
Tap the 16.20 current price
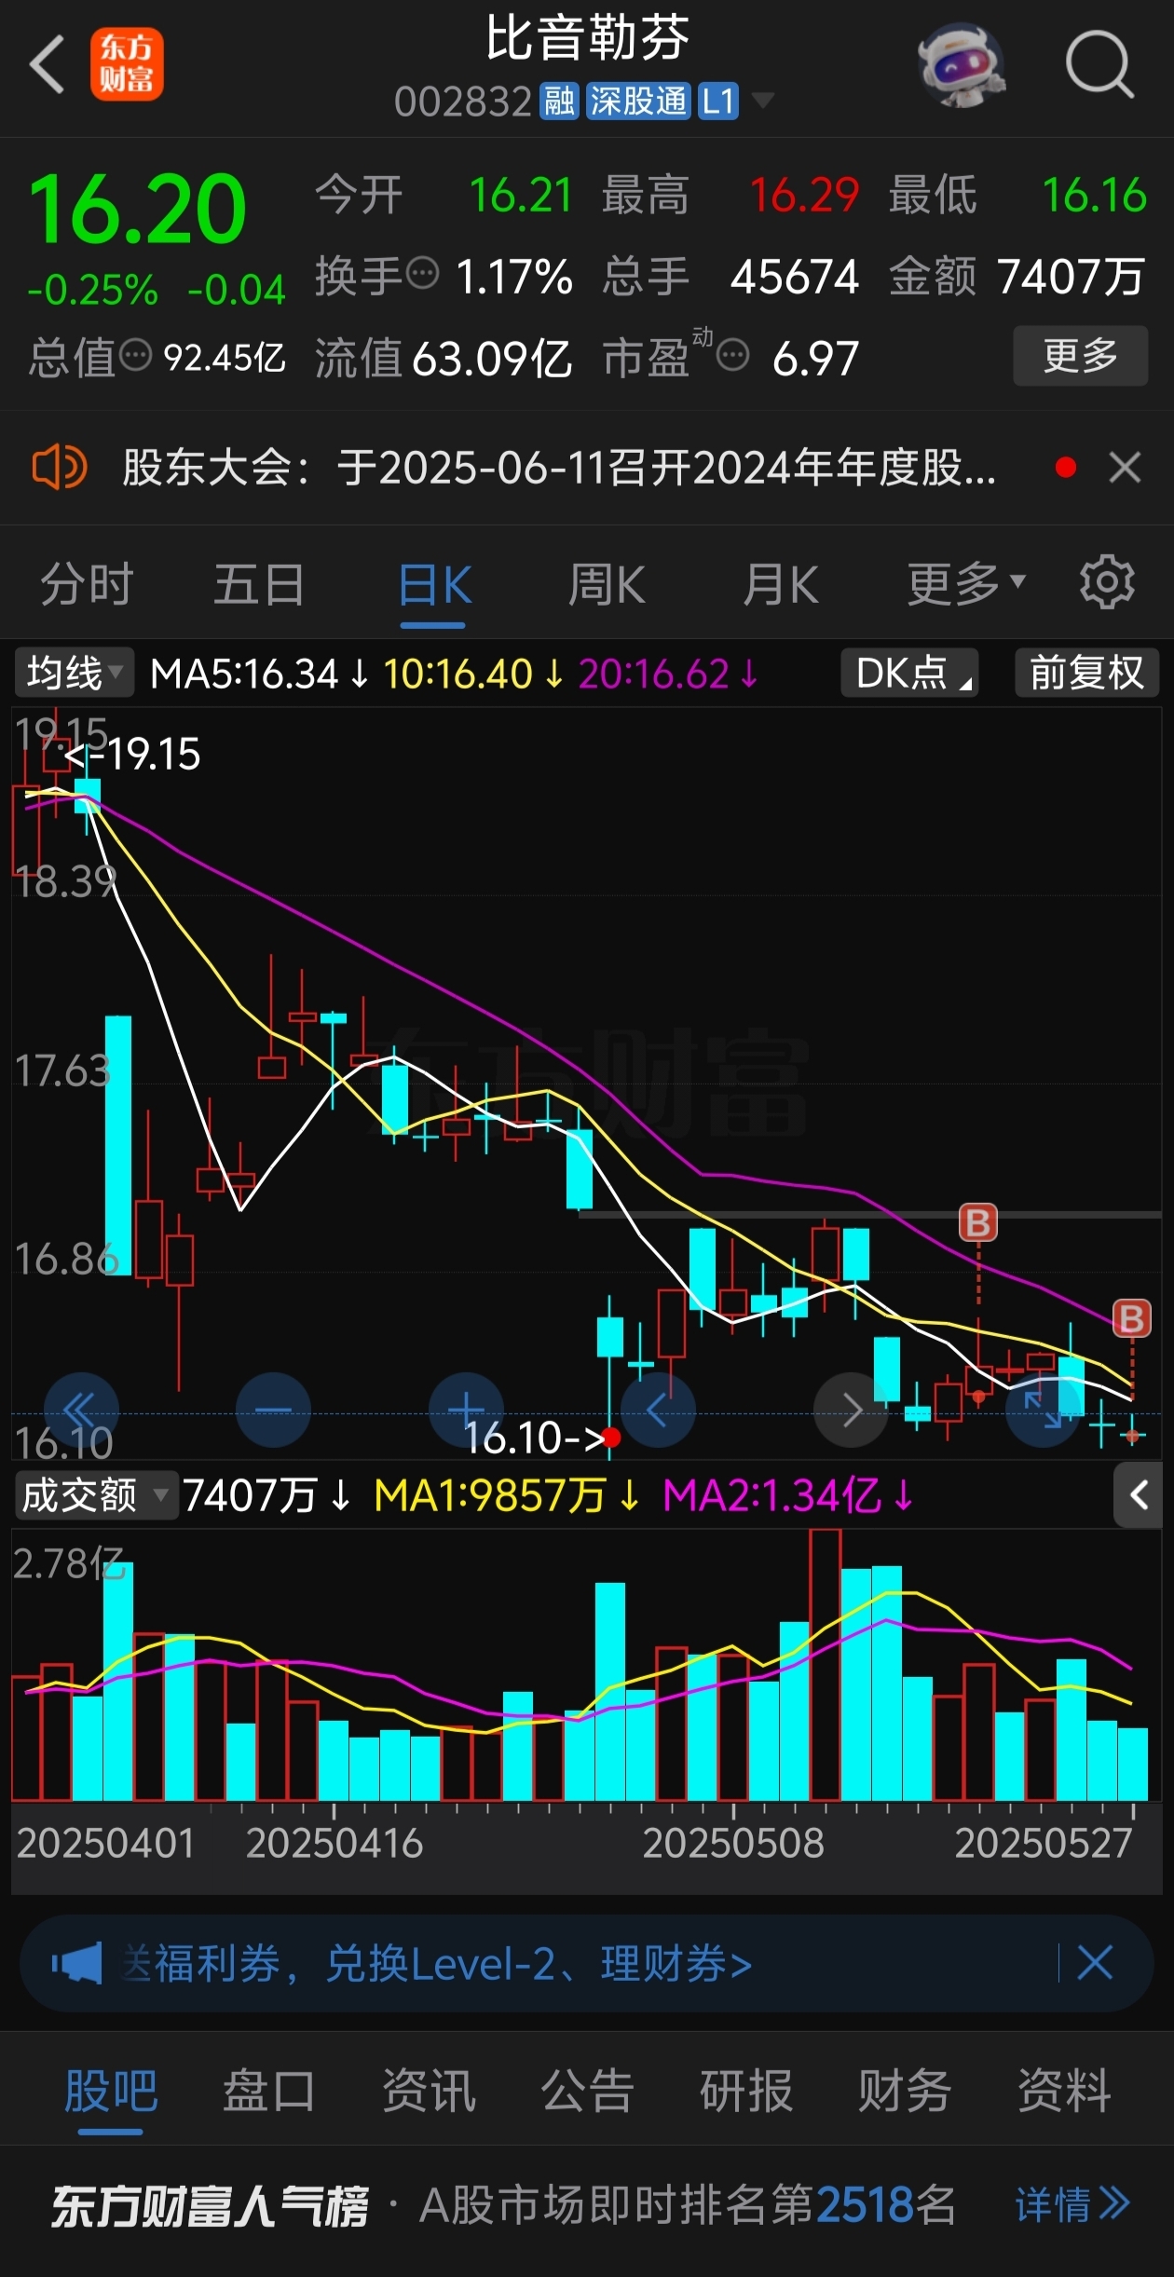tap(138, 209)
